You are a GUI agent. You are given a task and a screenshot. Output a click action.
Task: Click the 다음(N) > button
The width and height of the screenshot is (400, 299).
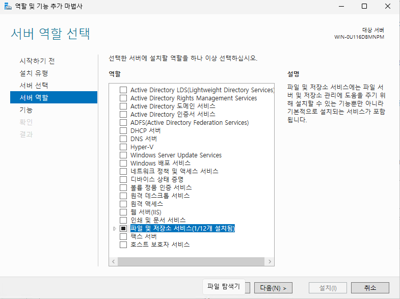pos(273,288)
